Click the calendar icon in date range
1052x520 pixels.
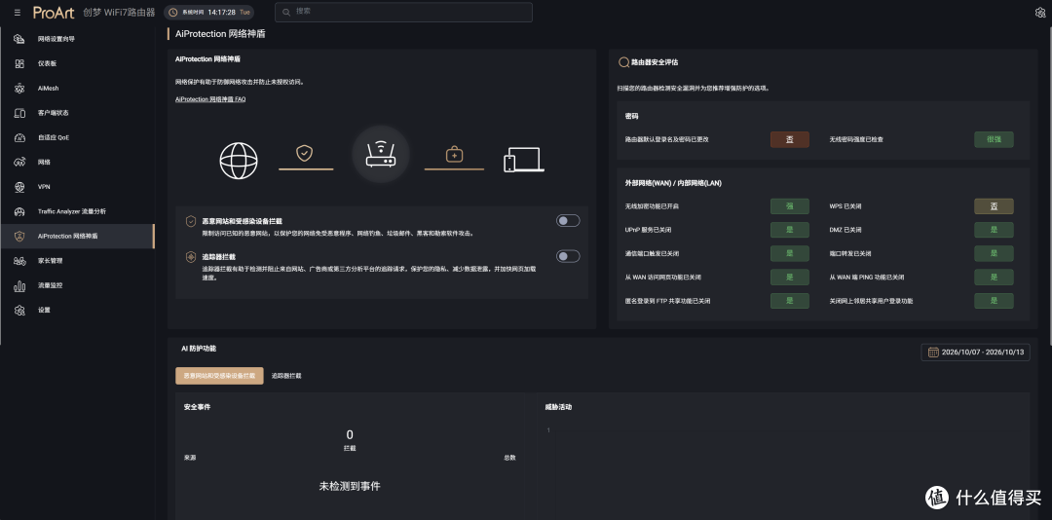(x=932, y=353)
